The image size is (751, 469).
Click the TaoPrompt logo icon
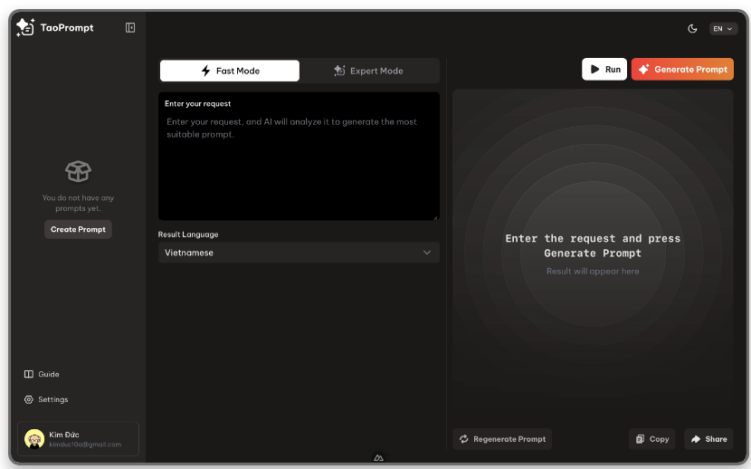[25, 27]
